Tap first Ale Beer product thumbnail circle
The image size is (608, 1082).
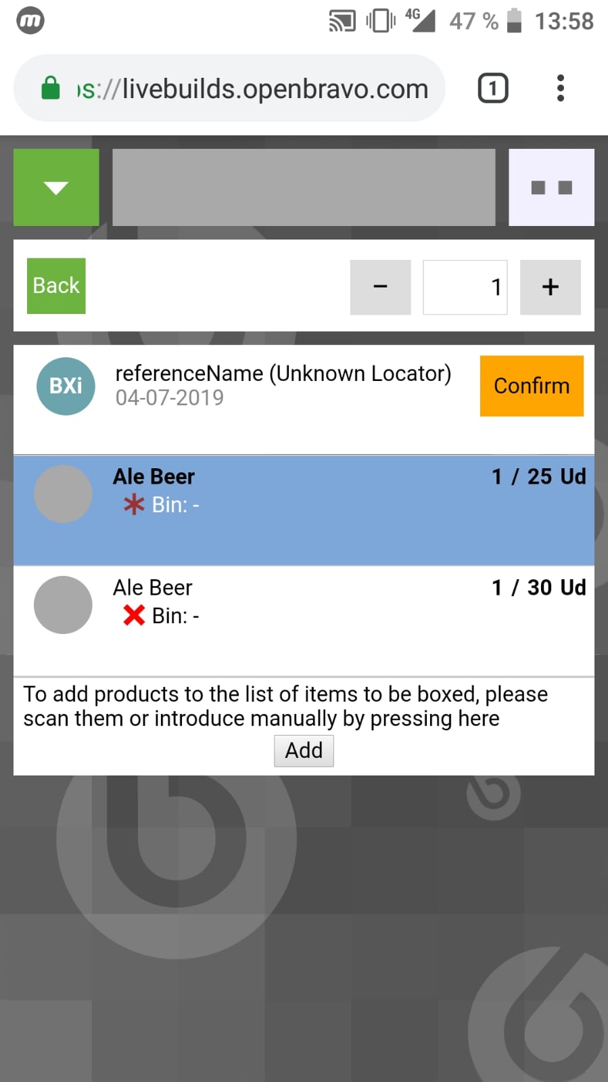(x=63, y=494)
